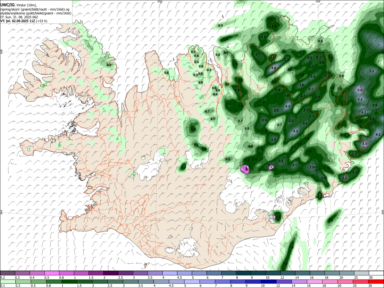Click the 'VT: þri. 02.09.2025 11Z (+53 h)' line
Viewport: 384px width, 288px height.
tap(24, 21)
